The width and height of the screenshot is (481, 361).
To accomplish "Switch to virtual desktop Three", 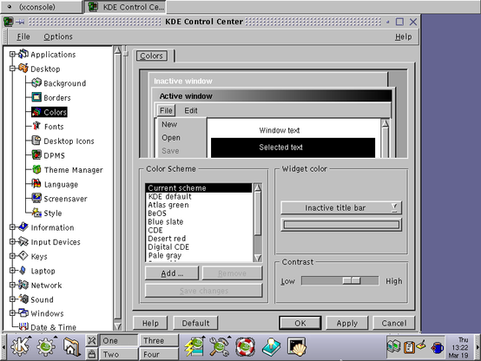I will coord(159,340).
